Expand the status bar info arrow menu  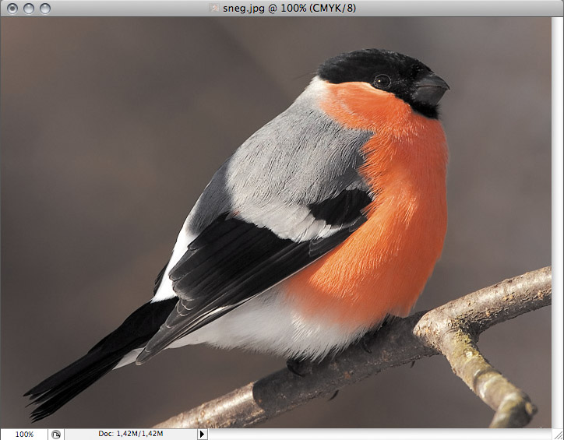(202, 435)
